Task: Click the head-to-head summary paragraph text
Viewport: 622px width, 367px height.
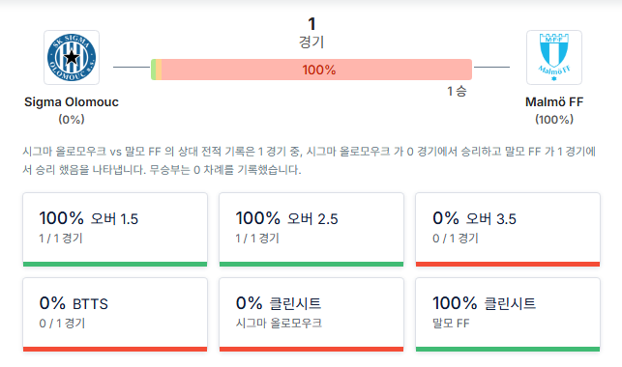Action: coord(310,160)
